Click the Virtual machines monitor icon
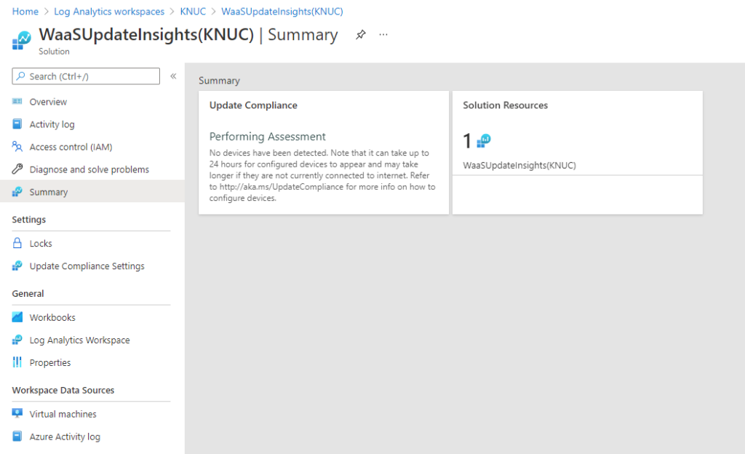This screenshot has height=454, width=745. [x=17, y=414]
